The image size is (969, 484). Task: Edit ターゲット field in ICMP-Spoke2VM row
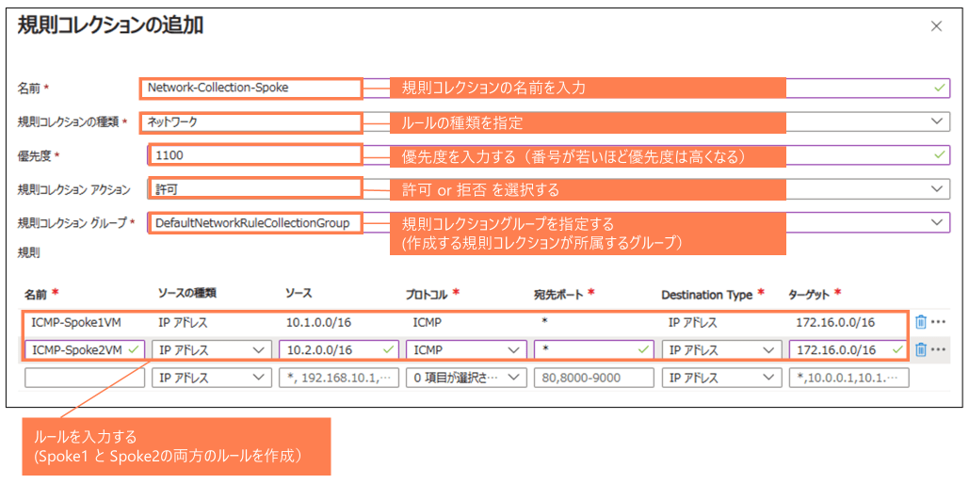[848, 350]
